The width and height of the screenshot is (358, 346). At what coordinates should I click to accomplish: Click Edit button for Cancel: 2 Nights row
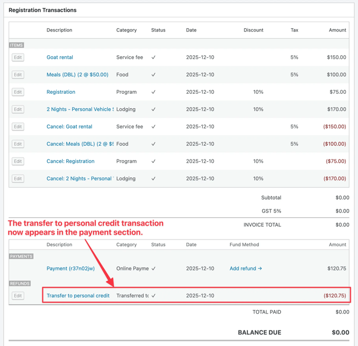(18, 179)
